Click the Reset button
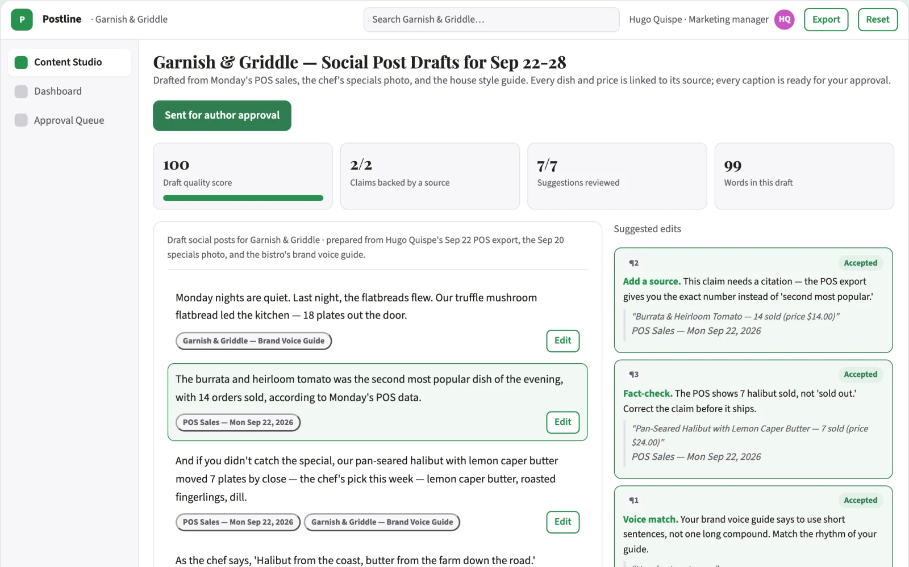 (x=878, y=19)
